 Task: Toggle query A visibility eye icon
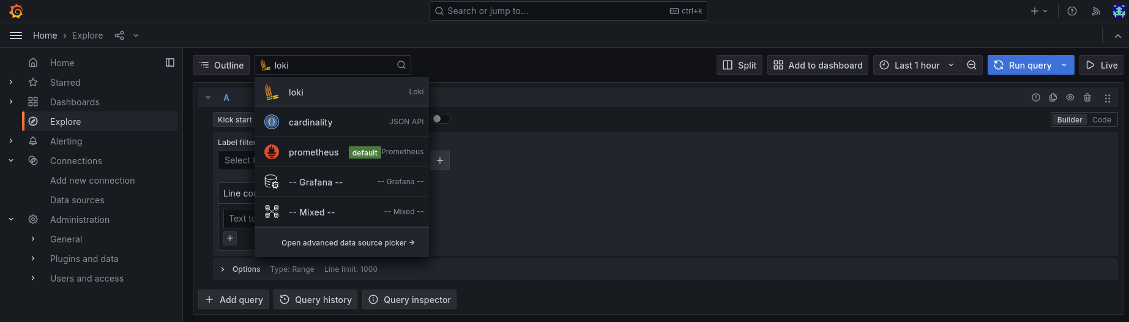1070,98
